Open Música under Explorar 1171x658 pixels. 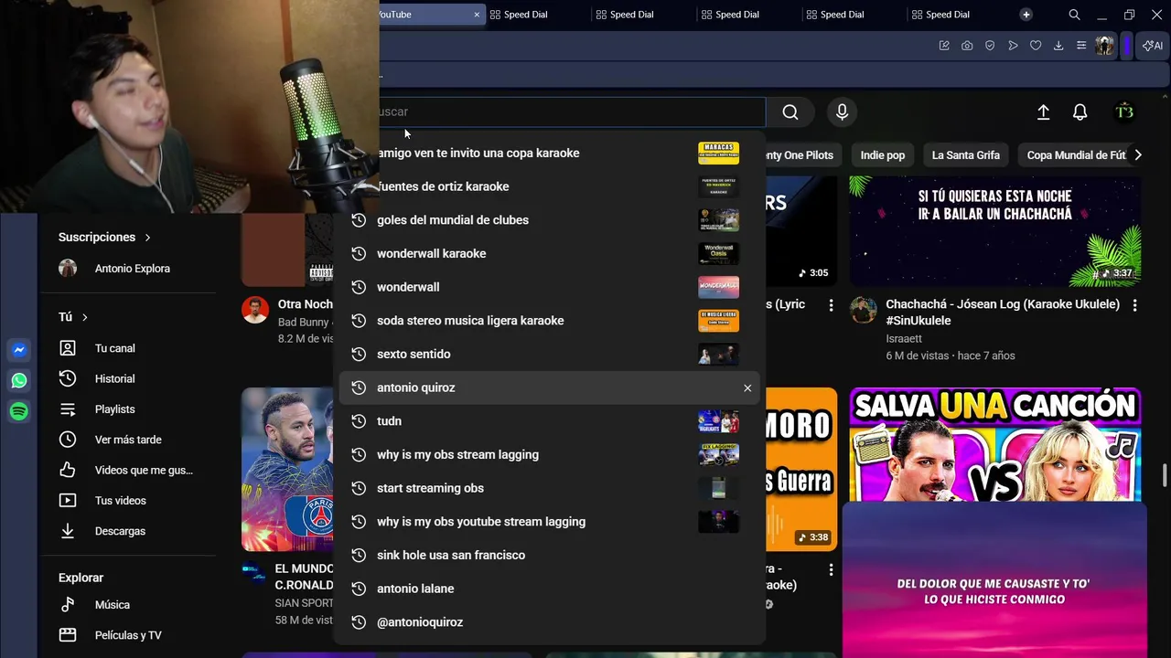pos(127,605)
